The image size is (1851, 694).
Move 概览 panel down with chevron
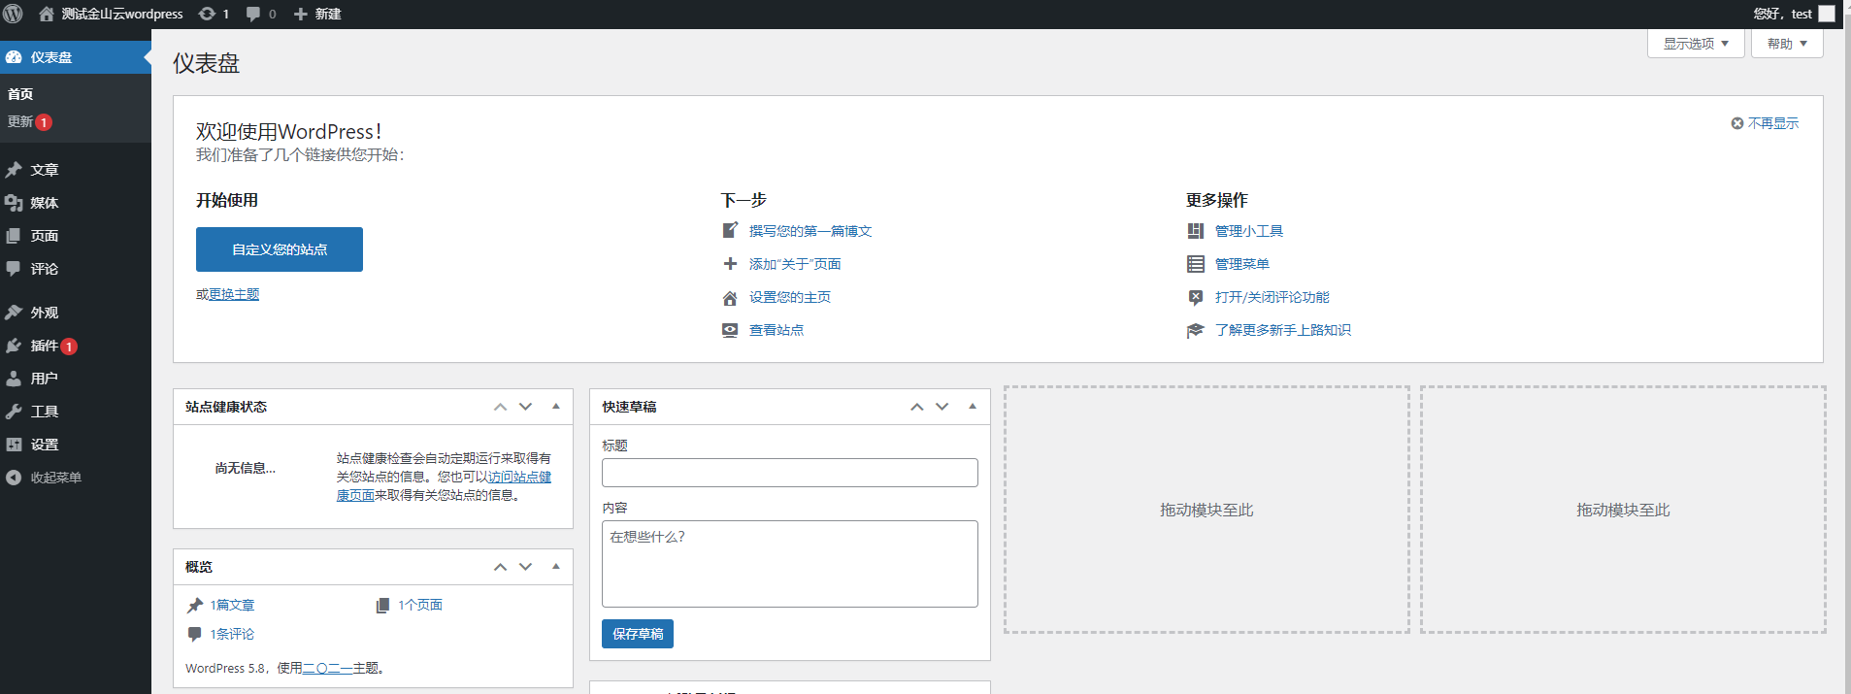tap(525, 567)
